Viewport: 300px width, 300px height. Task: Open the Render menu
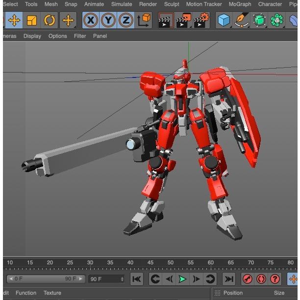pyautogui.click(x=148, y=4)
